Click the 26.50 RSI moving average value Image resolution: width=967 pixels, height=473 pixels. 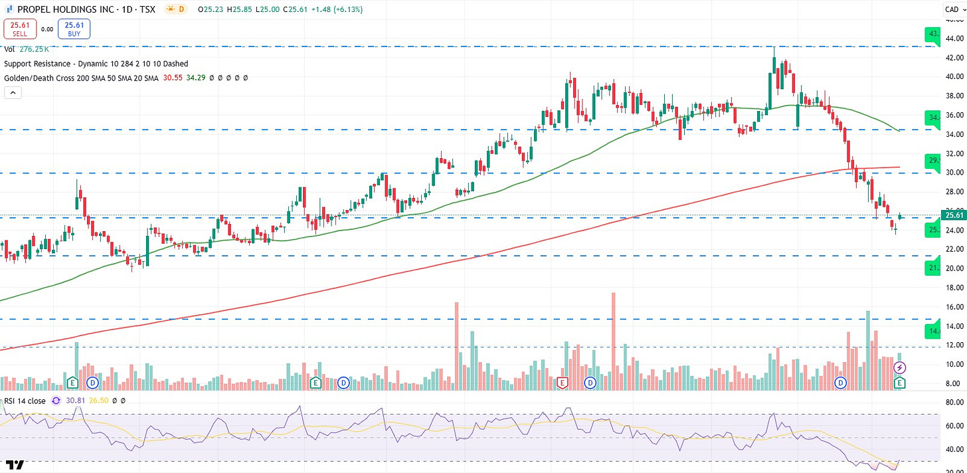click(x=99, y=401)
